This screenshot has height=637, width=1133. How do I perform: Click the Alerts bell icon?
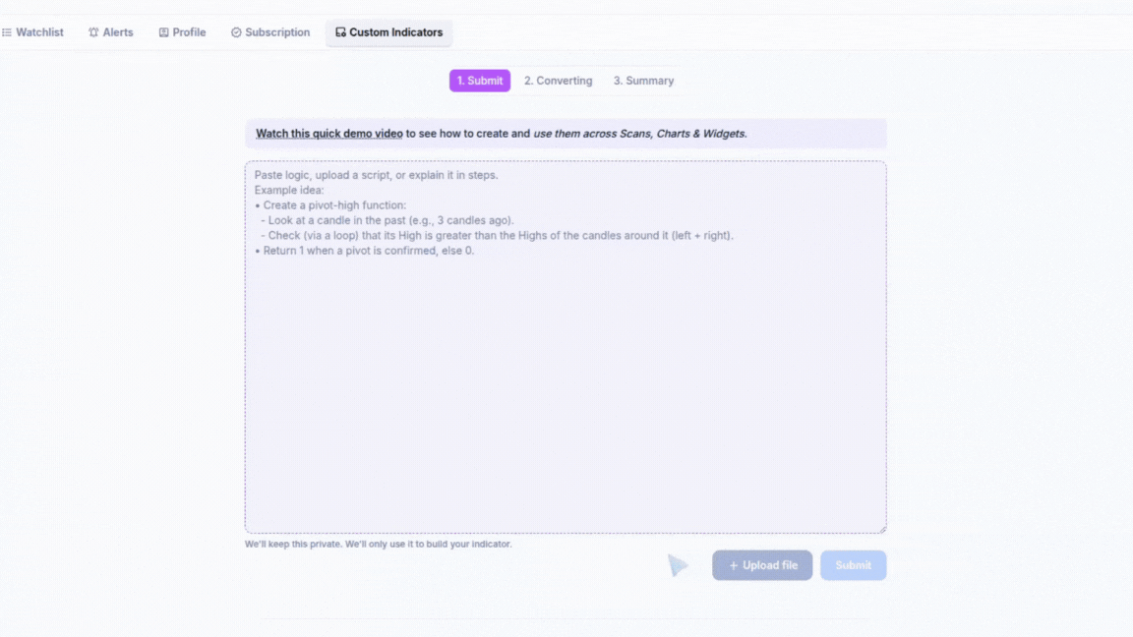coord(93,32)
